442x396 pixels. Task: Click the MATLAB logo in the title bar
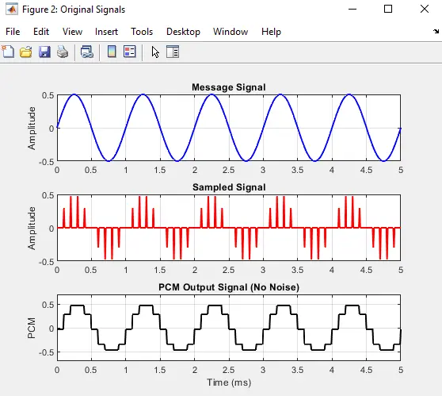coord(12,10)
